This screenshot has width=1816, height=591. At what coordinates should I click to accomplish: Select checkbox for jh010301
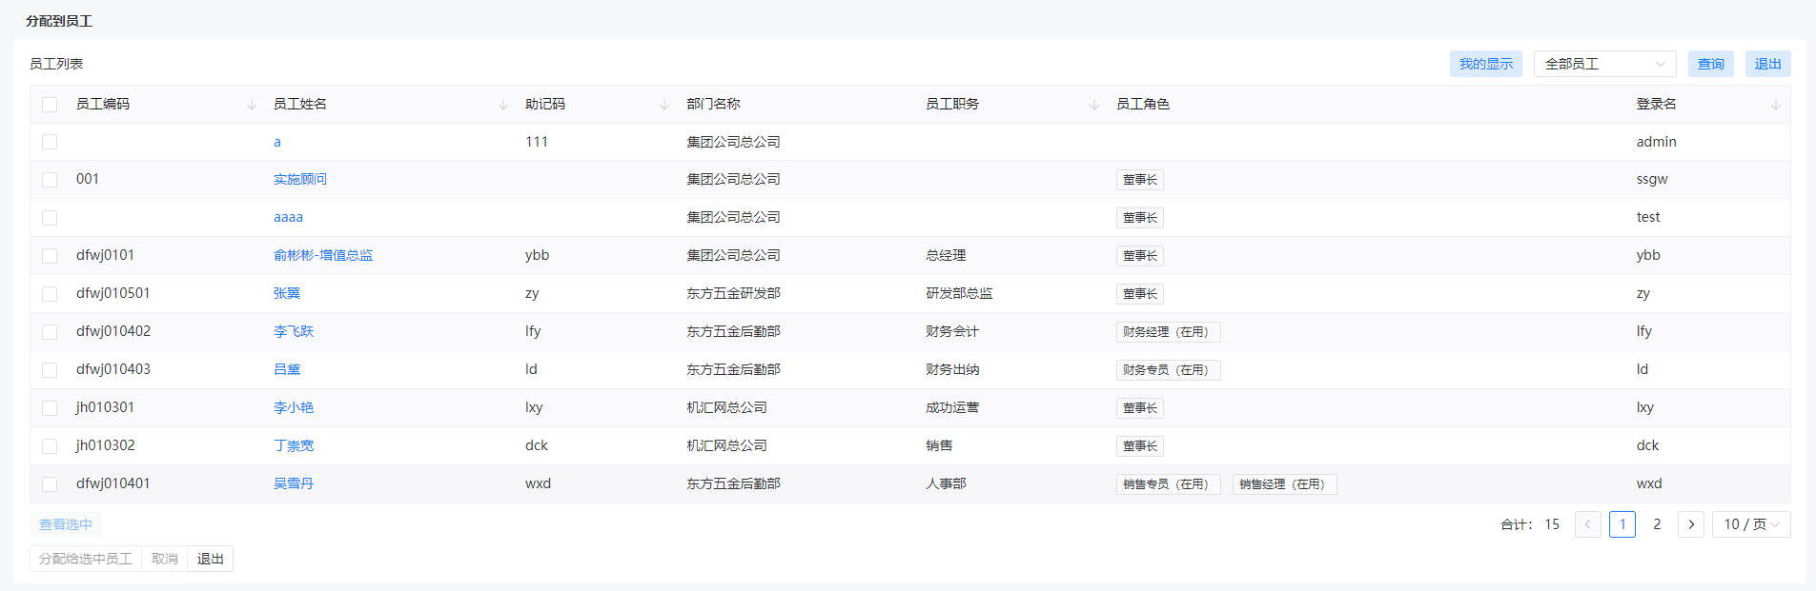pos(50,408)
